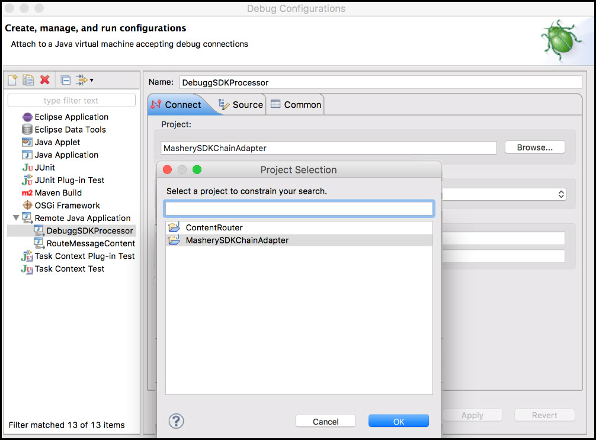Click the help question mark icon
This screenshot has width=596, height=440.
click(176, 421)
